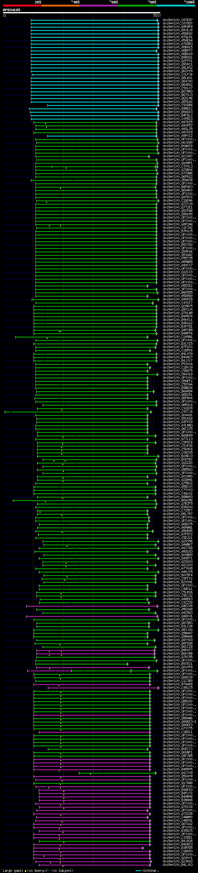Select the UniRef100_O94319 label
This screenshot has height=873, width=198.
178,374
